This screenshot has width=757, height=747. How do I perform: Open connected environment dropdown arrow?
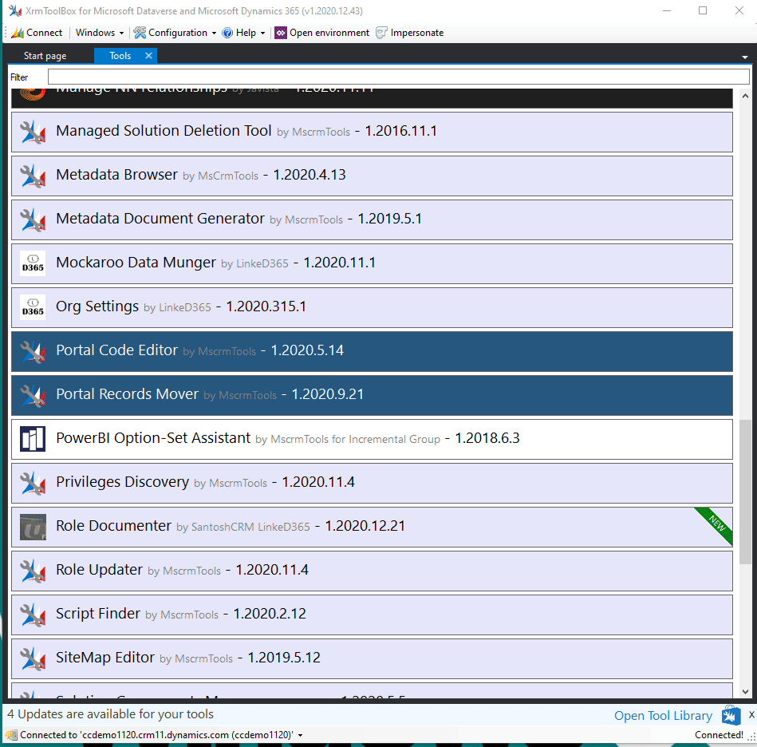coord(300,735)
